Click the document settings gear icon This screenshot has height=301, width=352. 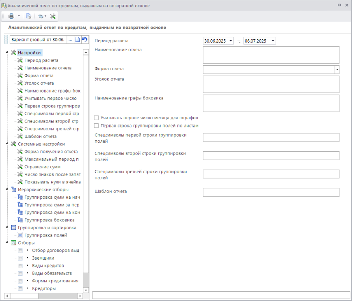tap(29, 16)
